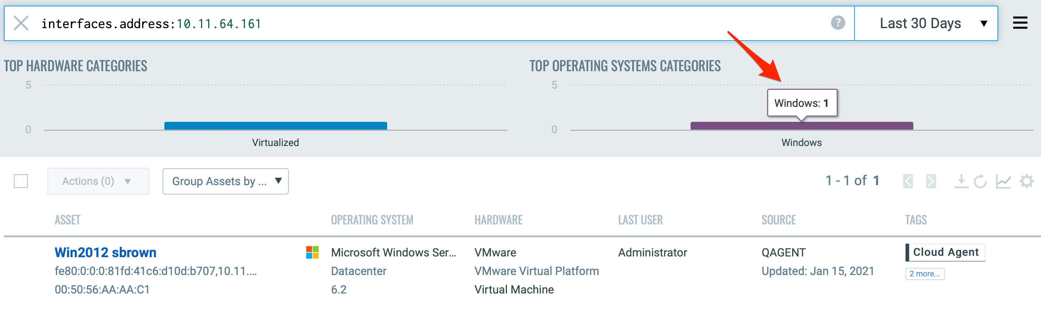
Task: Expand the 2 more... tags link
Action: pyautogui.click(x=925, y=274)
